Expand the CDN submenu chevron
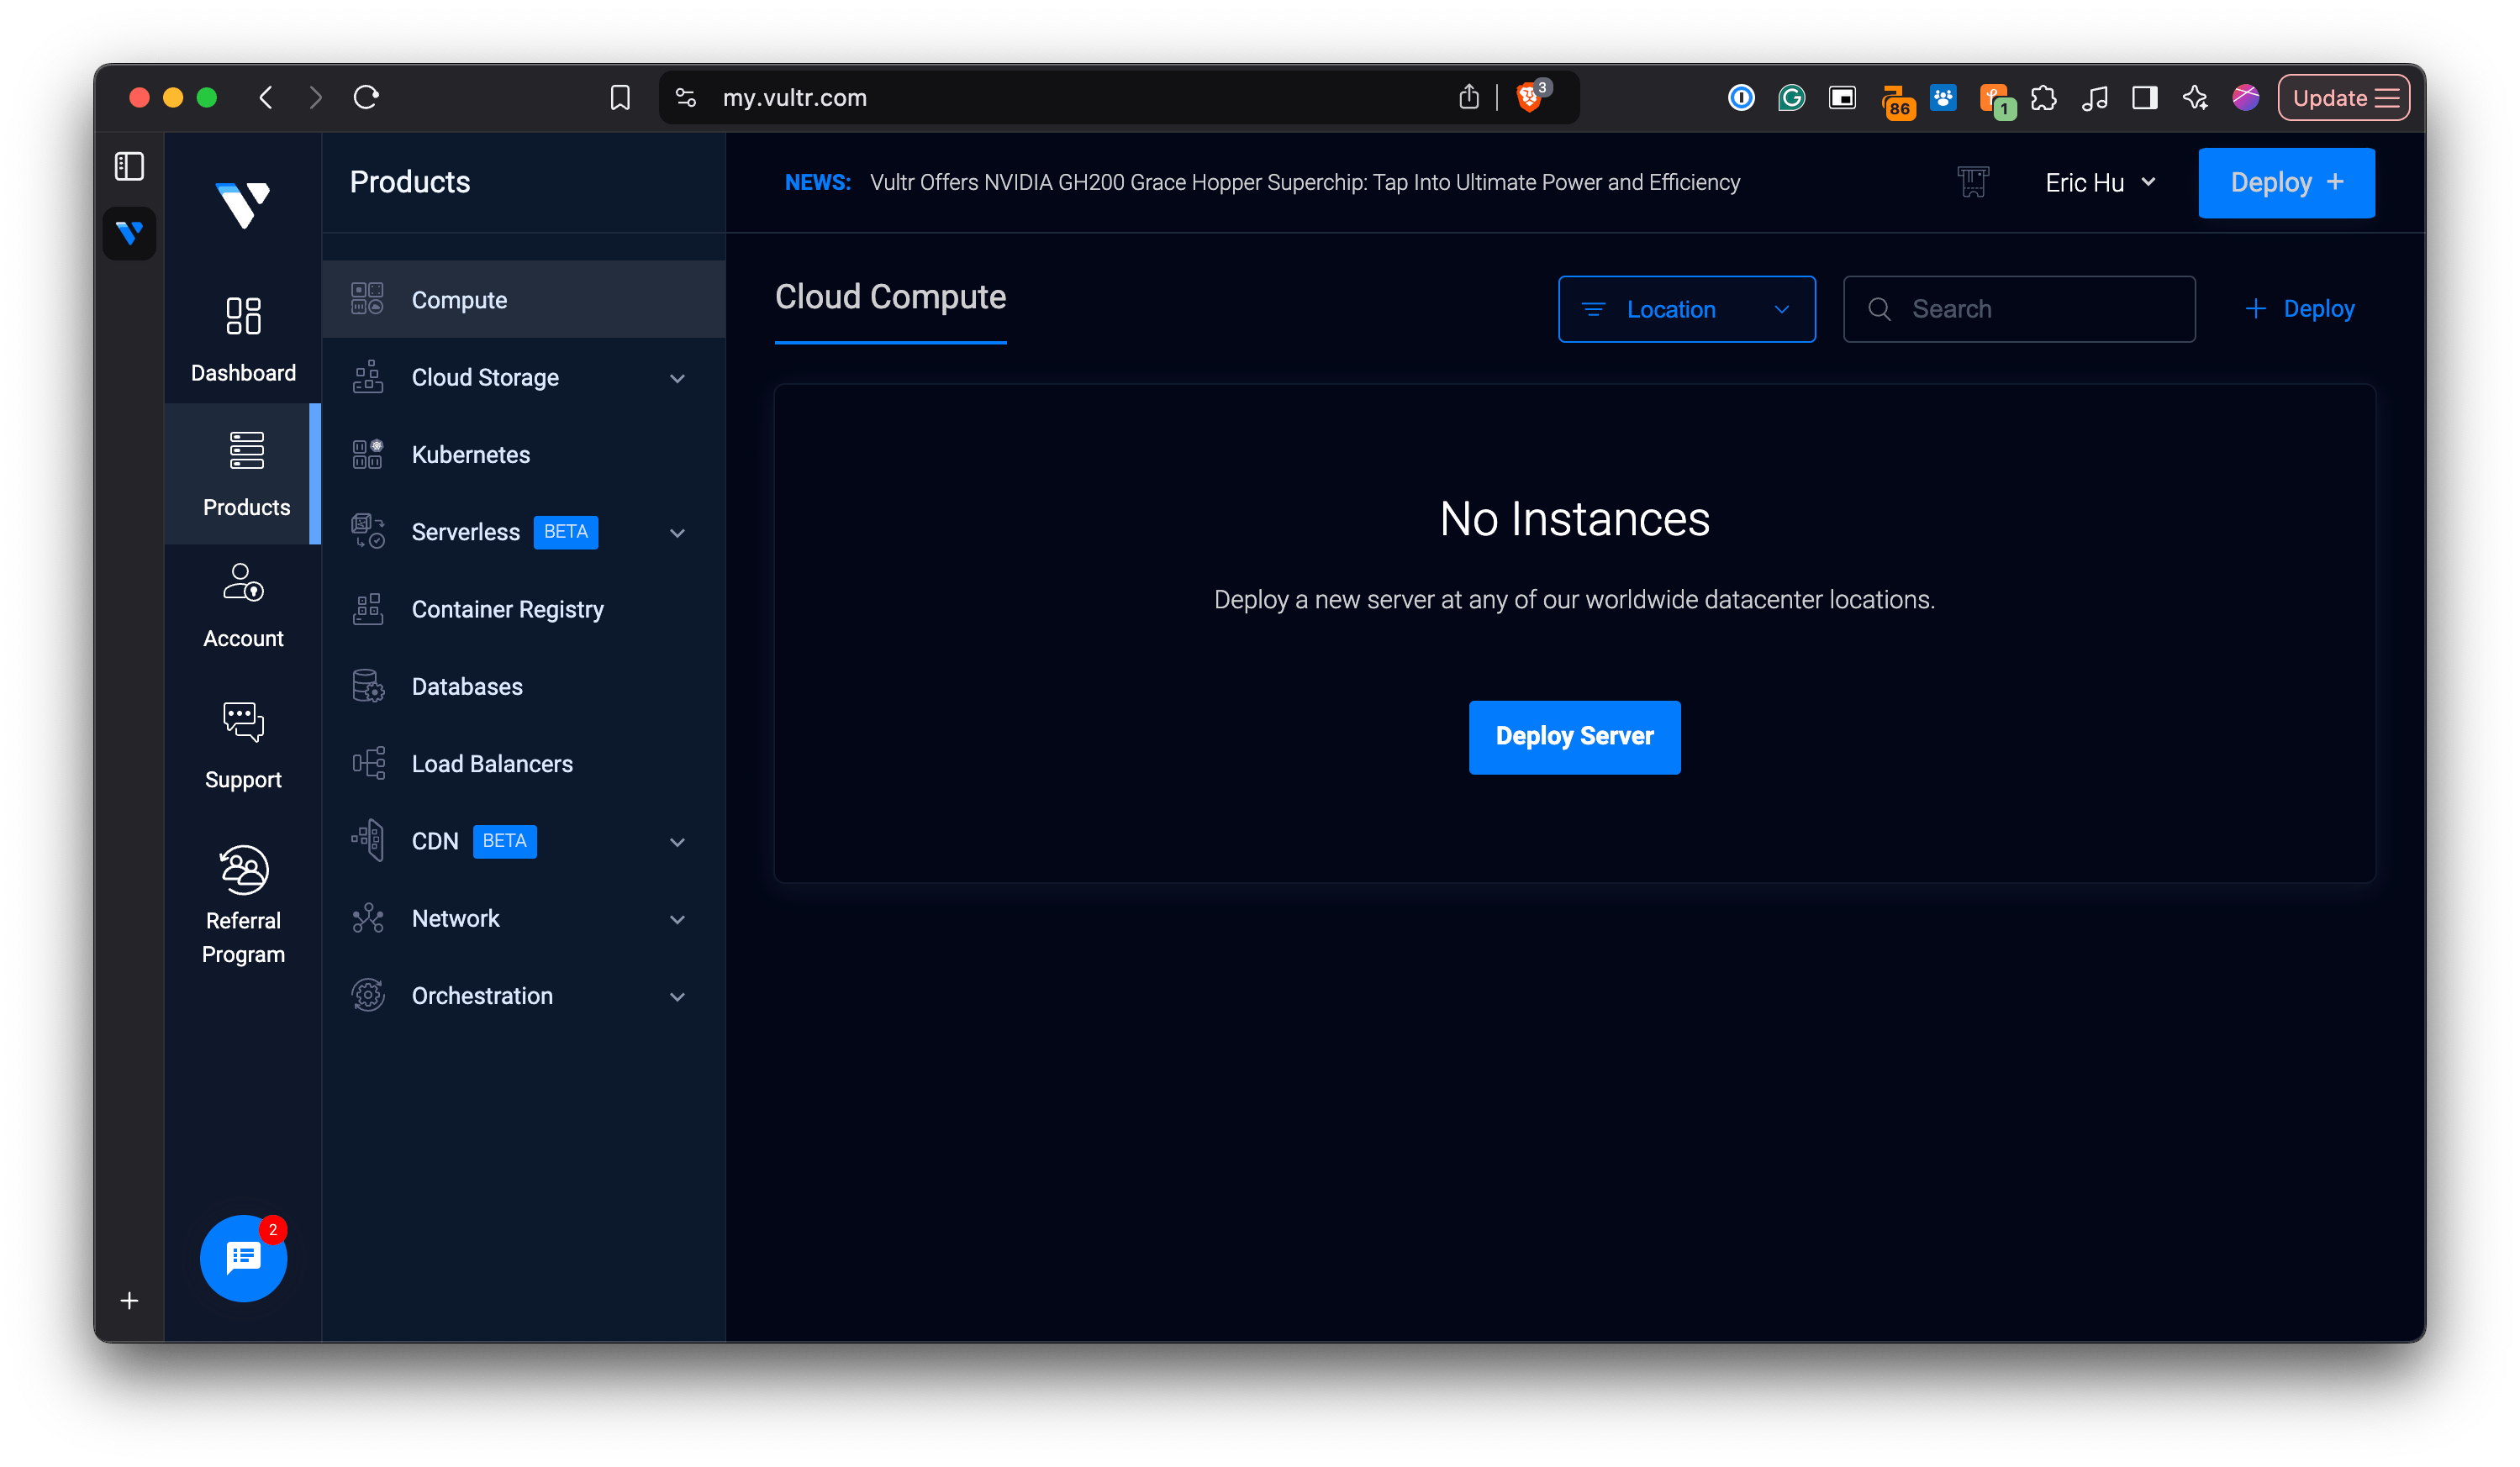Screen dimensions: 2520x1467 (677, 841)
